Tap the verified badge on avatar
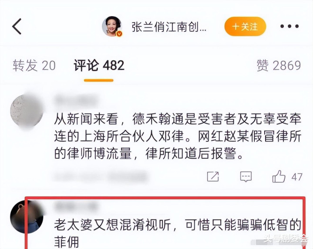Image resolution: width=313 pixels, height=249 pixels. 119,34
